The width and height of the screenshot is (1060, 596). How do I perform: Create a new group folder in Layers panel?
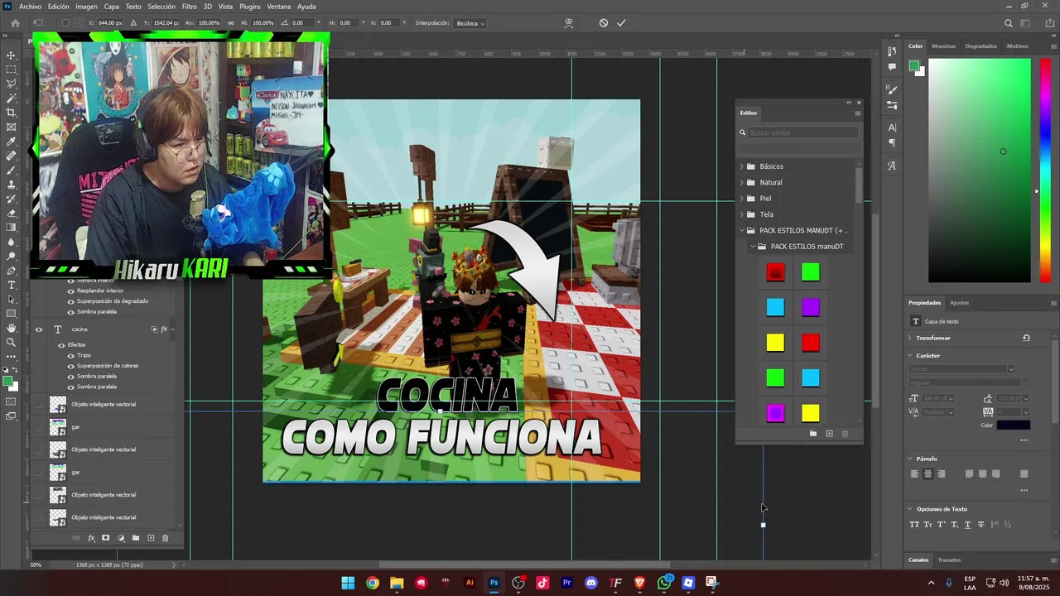136,538
